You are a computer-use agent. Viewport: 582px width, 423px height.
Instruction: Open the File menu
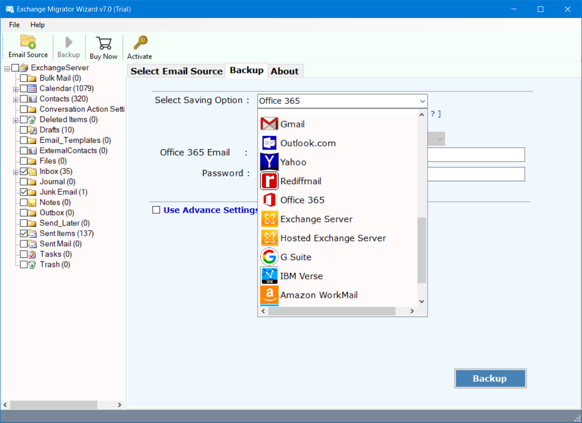[x=14, y=25]
